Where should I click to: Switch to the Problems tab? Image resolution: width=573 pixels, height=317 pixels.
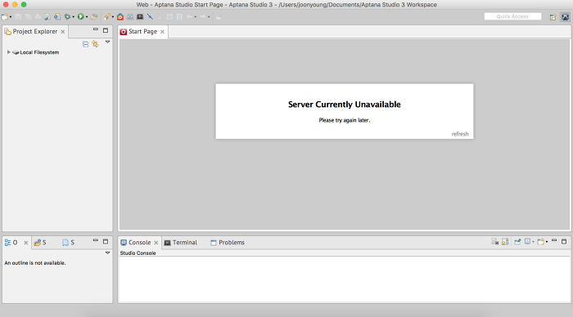tap(228, 242)
